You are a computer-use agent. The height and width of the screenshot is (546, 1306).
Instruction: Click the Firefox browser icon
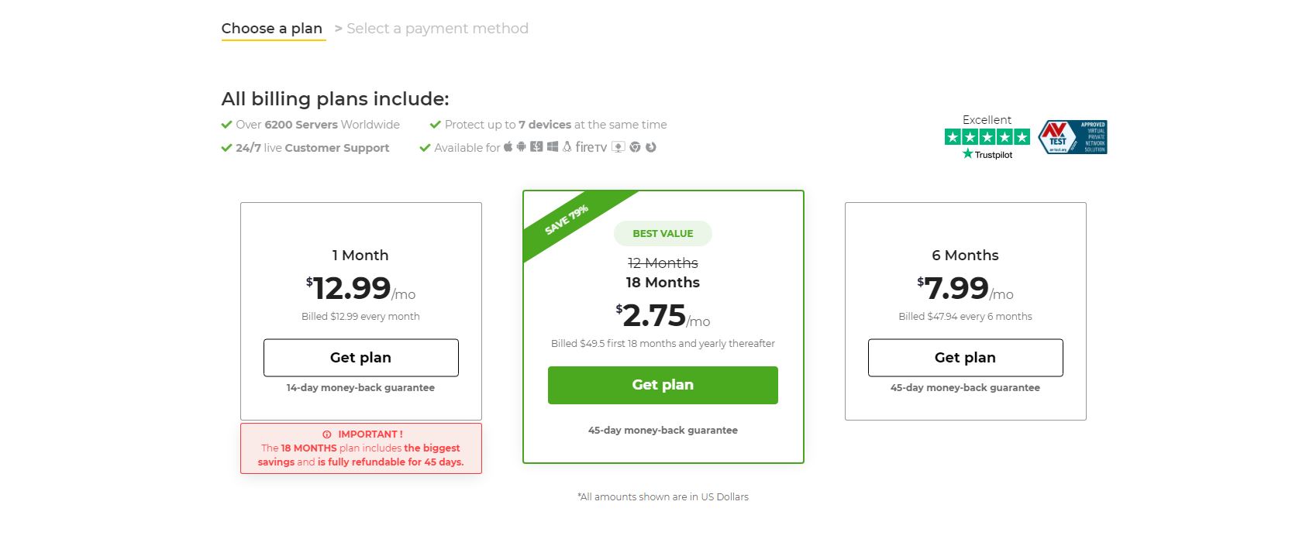[651, 146]
